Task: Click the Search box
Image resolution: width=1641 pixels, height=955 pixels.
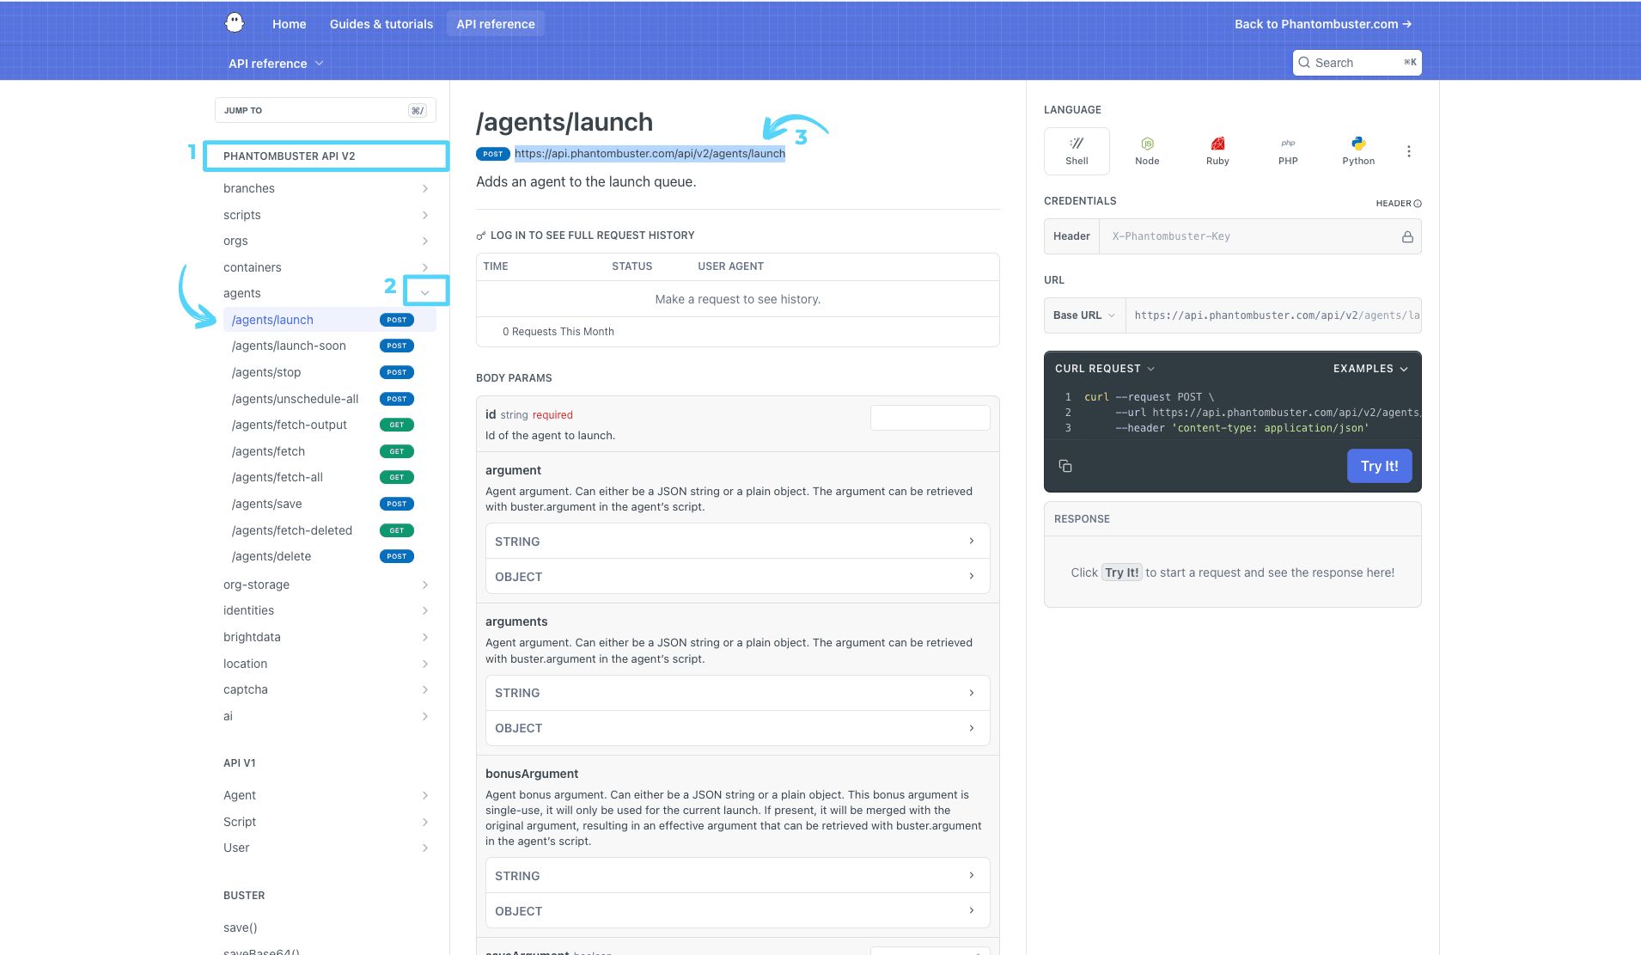Action: [x=1357, y=63]
